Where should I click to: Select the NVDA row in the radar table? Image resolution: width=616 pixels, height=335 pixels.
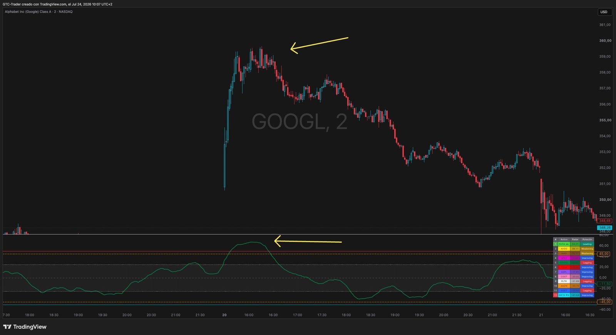tap(574, 244)
